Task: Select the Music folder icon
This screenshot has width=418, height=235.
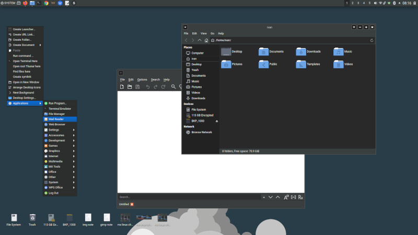Action: coord(338,51)
